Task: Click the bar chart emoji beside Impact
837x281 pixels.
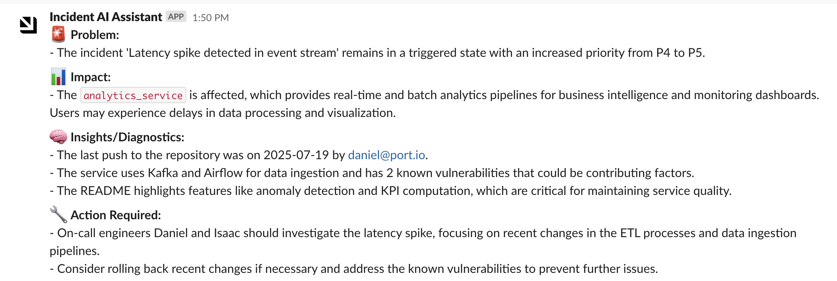Action: click(58, 76)
